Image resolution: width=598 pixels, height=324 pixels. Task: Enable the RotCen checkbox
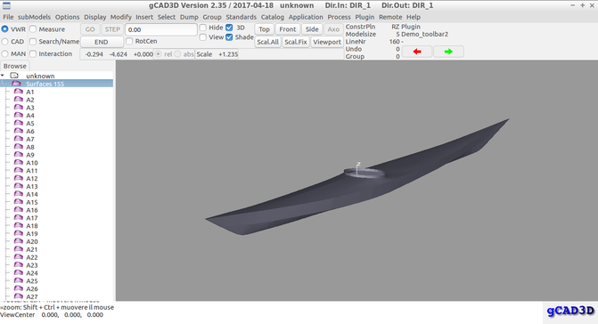pos(129,41)
